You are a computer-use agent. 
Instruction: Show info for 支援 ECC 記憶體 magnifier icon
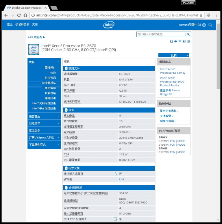(115, 219)
